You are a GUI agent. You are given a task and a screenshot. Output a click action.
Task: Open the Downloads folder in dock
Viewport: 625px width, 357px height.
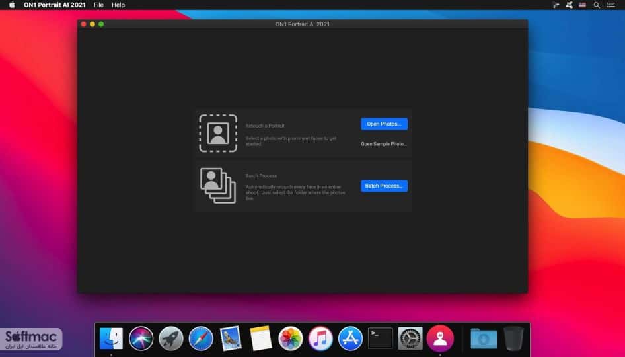click(484, 338)
